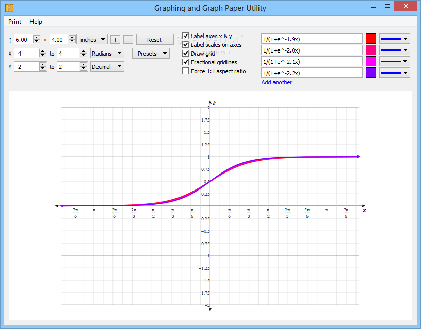Decrease X maximum with down spinner
This screenshot has height=329, width=421.
[x=84, y=56]
